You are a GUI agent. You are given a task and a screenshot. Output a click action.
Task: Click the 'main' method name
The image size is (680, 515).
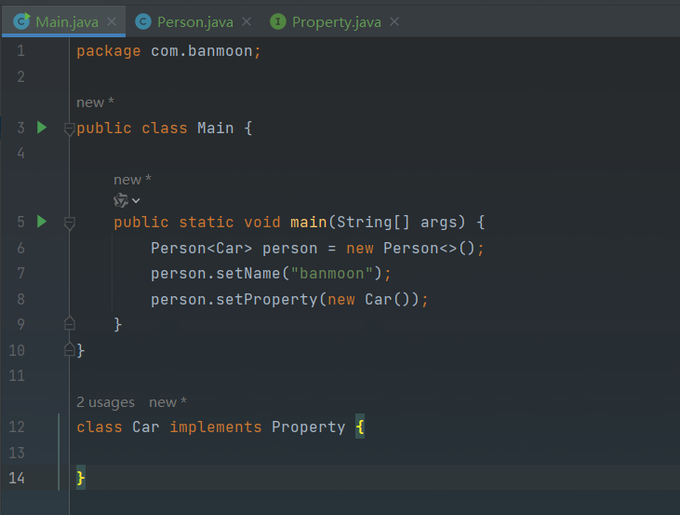(308, 223)
